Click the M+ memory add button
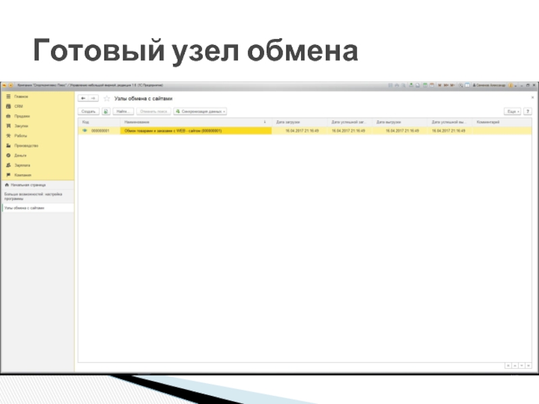 pyautogui.click(x=446, y=86)
